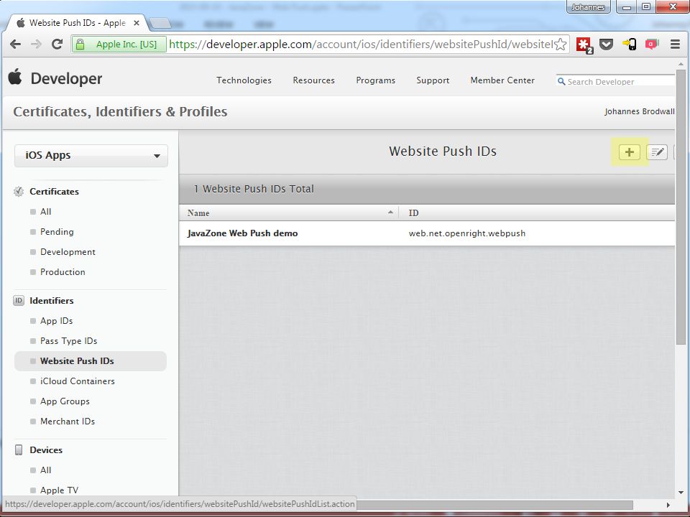Click the magnifier icon in Search Developer
This screenshot has height=517, width=690.
(x=561, y=81)
